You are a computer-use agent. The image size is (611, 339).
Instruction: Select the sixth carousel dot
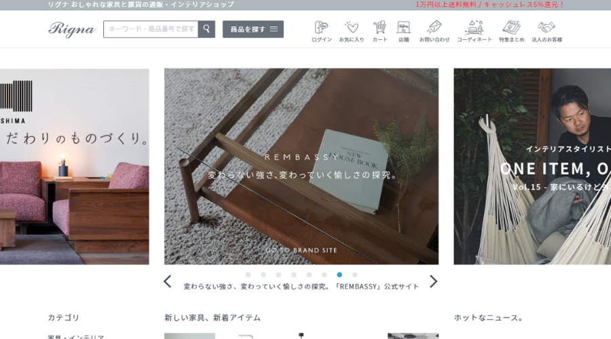click(x=325, y=275)
